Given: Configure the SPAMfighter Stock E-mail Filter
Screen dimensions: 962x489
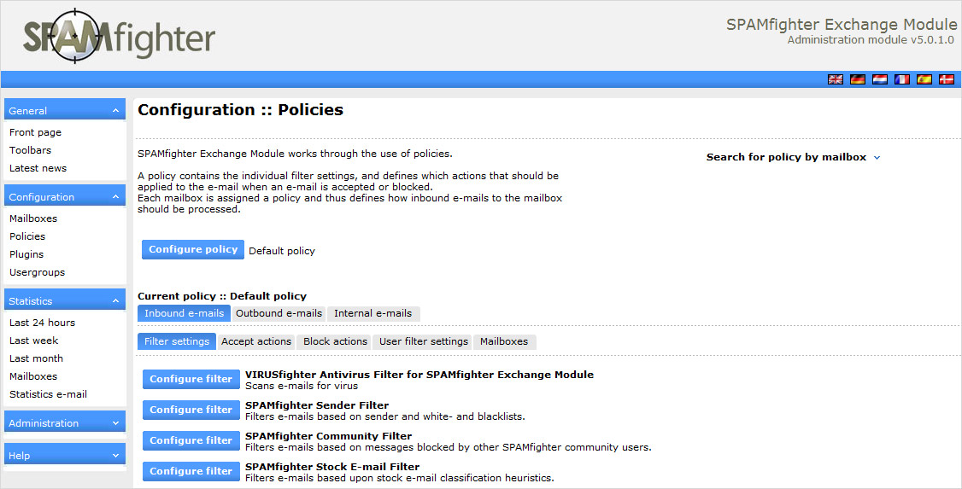Looking at the screenshot, I should click(x=191, y=471).
